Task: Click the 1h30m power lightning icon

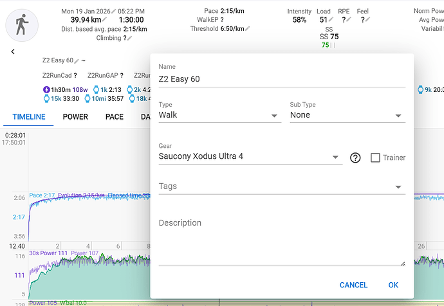Action: point(46,90)
